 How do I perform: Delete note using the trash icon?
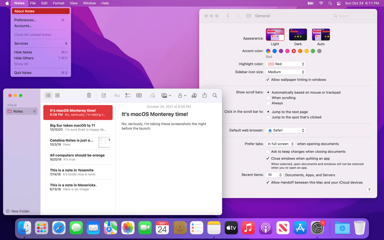[x=89, y=95]
